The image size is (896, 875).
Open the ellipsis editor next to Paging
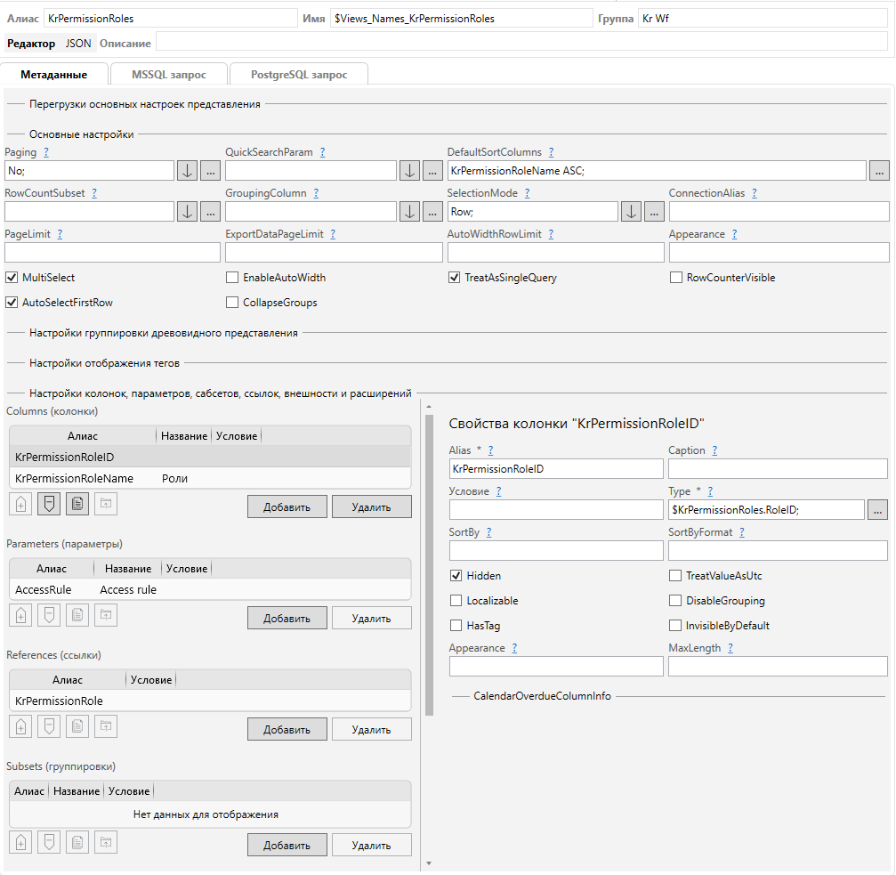pyautogui.click(x=210, y=170)
